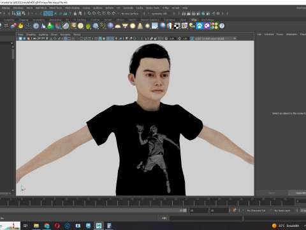Open the Focus menu in Attribute Editor
Viewport: 306px width, 230px height.
[x=280, y=34]
